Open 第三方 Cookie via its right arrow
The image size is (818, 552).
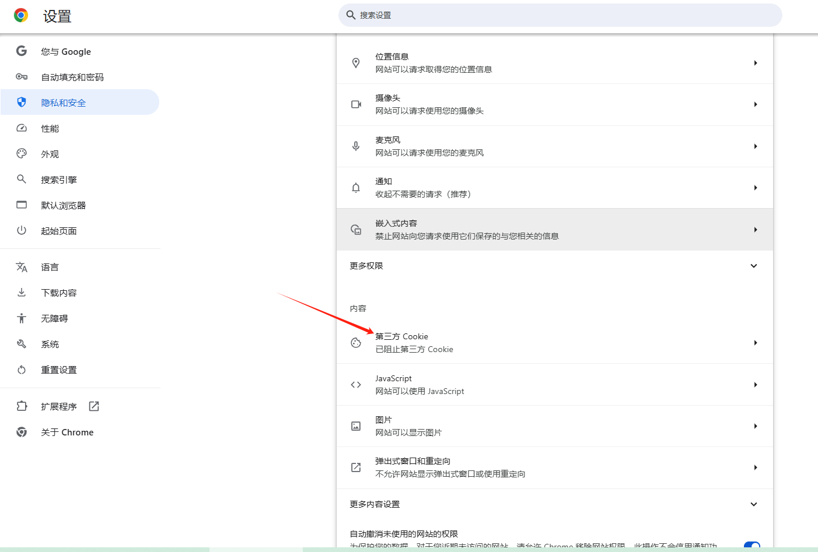(x=756, y=343)
